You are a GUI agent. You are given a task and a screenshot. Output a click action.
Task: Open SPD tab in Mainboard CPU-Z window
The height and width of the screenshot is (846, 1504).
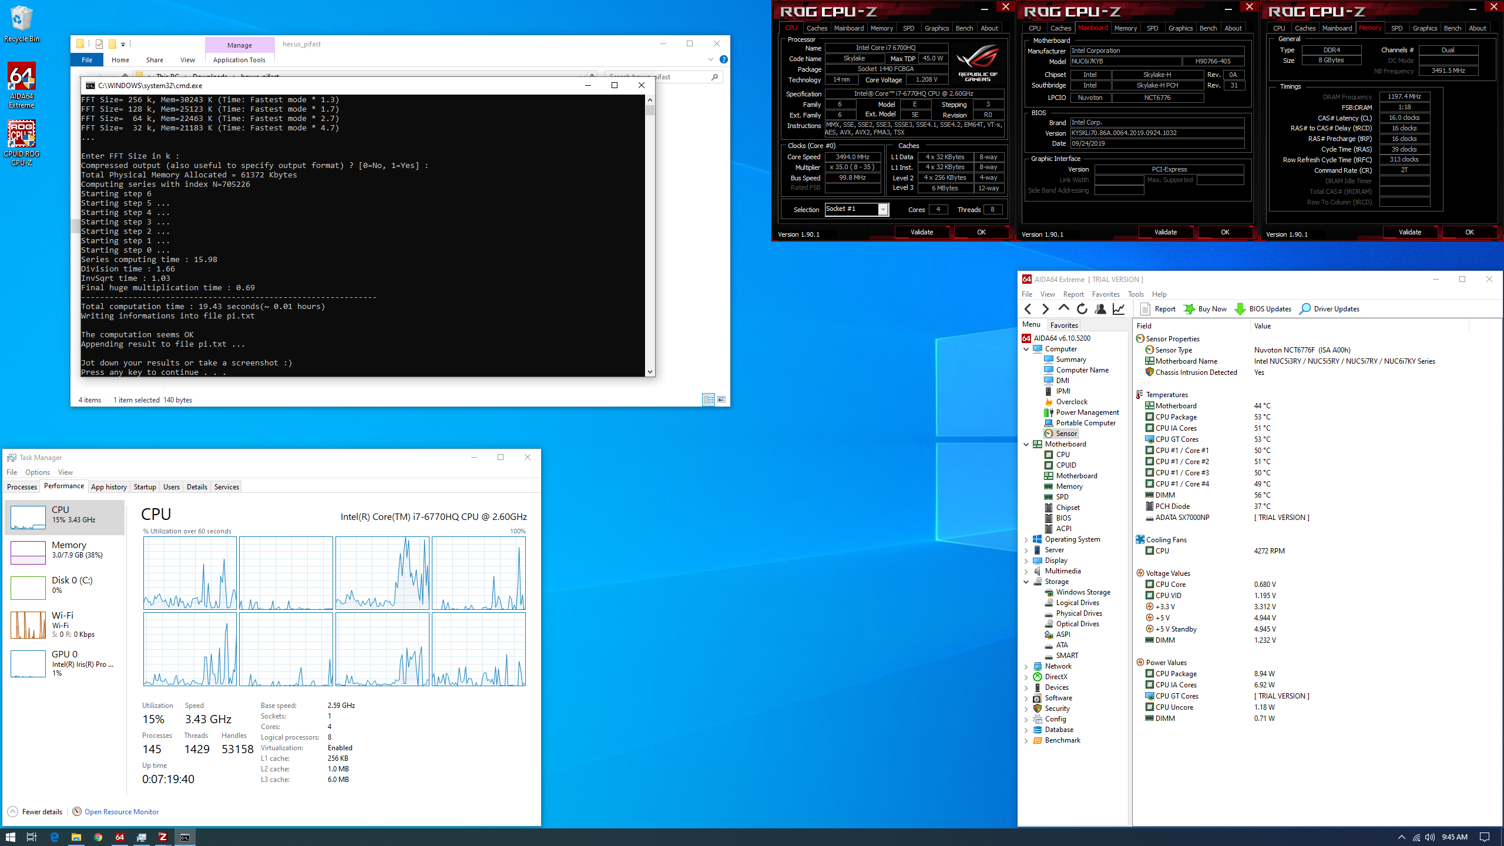(x=1153, y=28)
